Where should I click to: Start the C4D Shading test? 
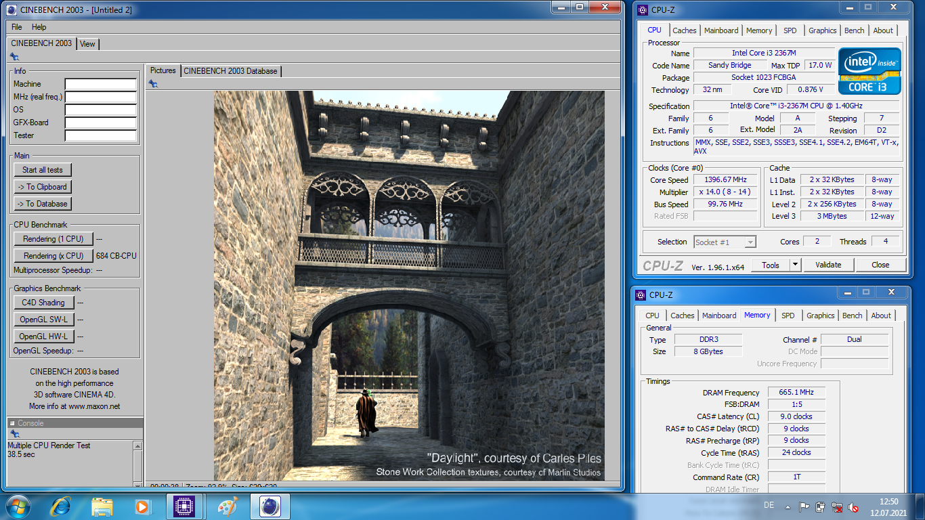tap(43, 303)
